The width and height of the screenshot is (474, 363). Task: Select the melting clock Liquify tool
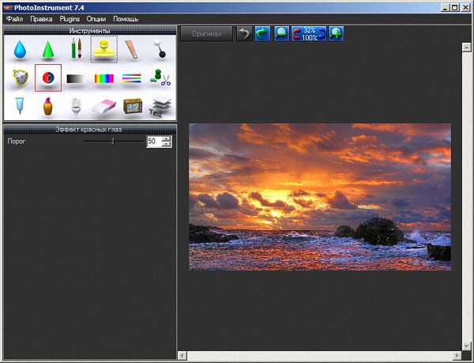[21, 78]
